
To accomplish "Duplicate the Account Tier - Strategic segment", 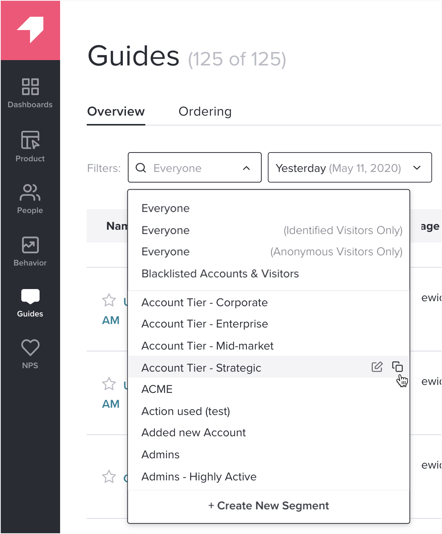I will click(397, 367).
